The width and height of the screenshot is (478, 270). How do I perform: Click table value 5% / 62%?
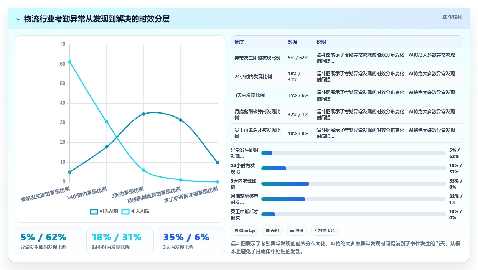point(298,58)
